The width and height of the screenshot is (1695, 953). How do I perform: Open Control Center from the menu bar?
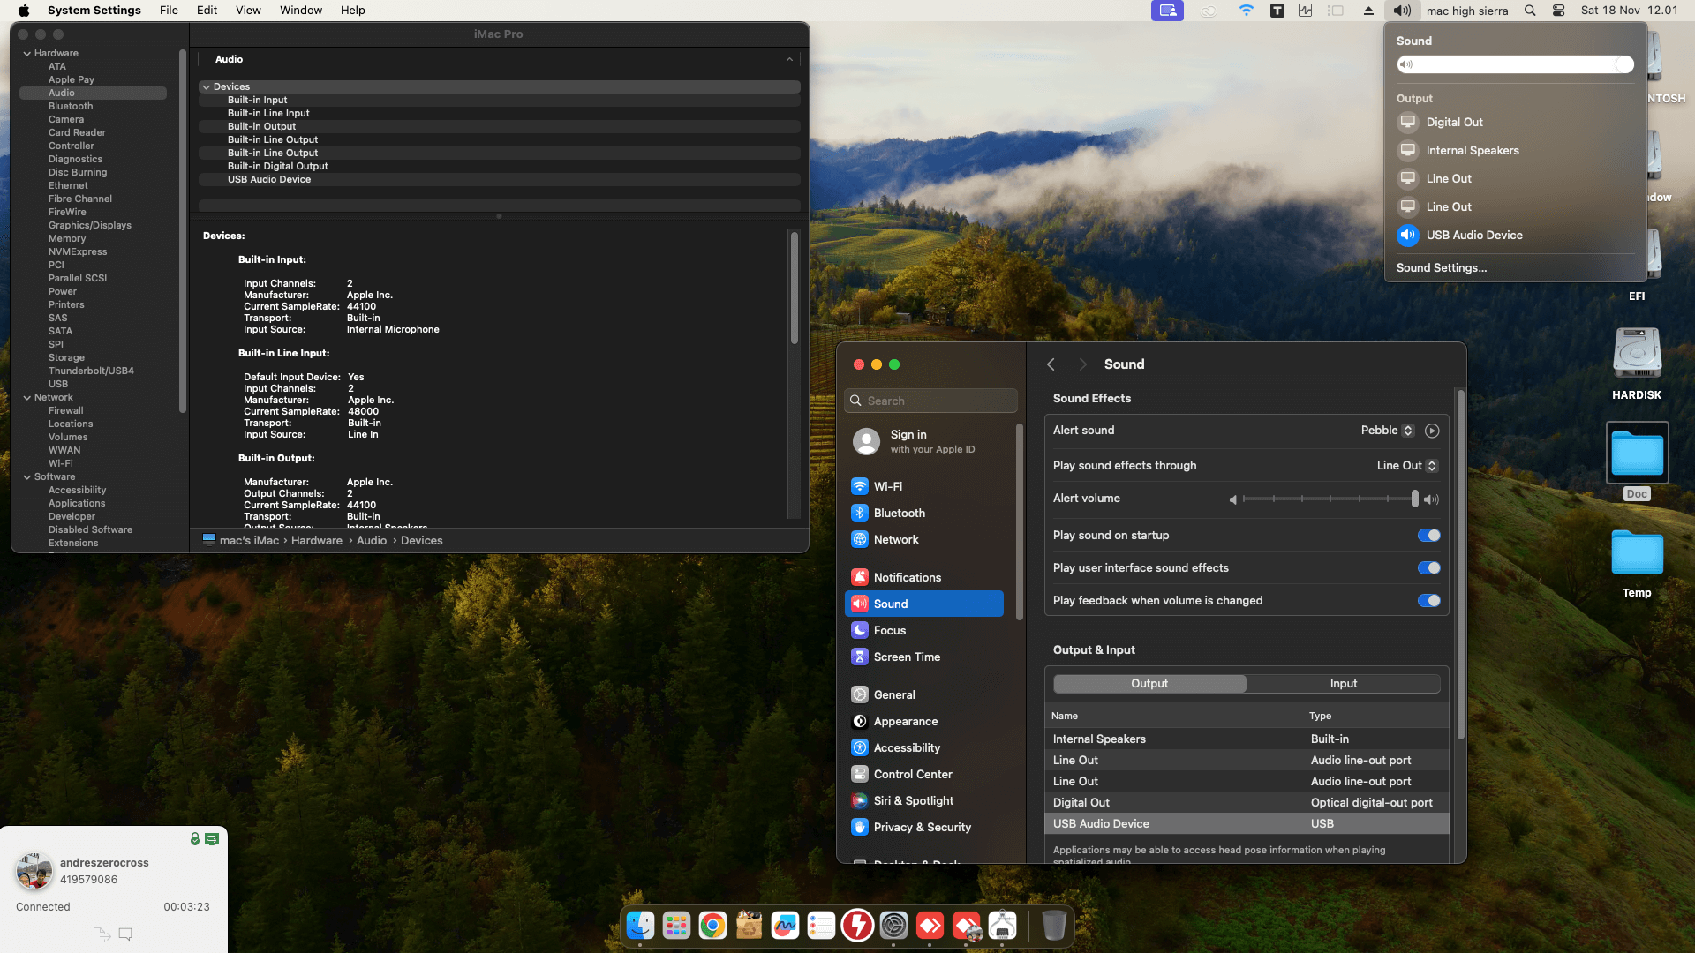[1559, 11]
